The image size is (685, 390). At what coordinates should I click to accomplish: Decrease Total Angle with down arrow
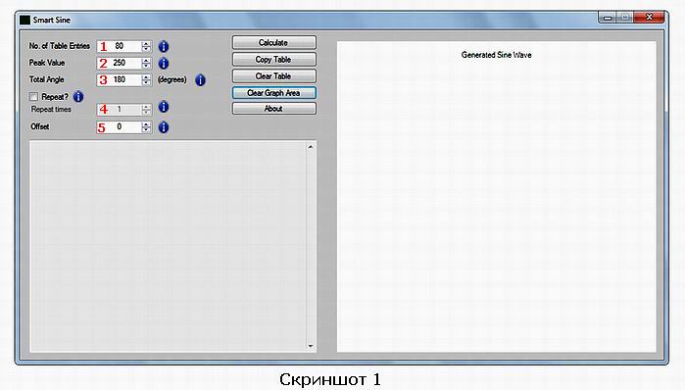[146, 82]
